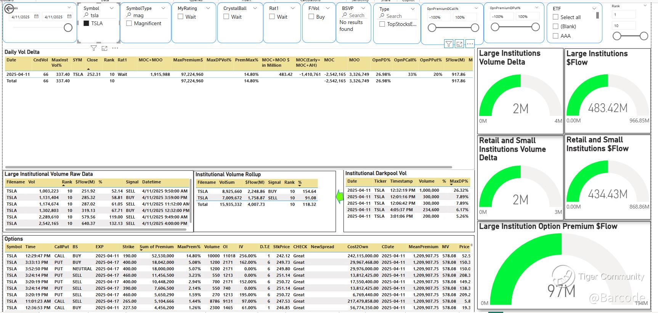Open the end date calendar picker

coord(69,17)
